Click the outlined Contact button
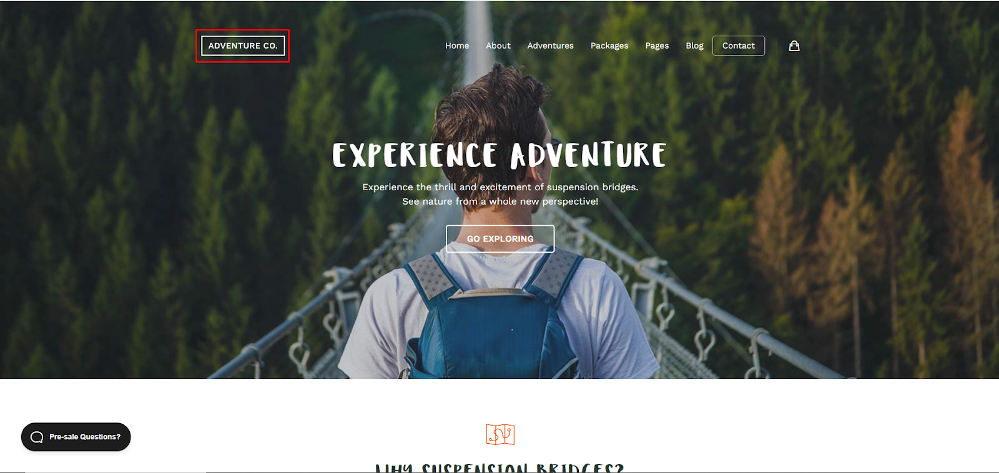 [739, 46]
